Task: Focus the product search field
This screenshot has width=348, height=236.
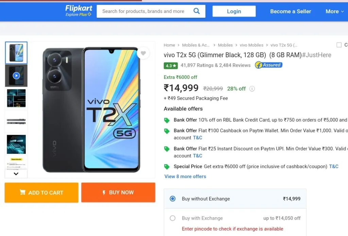Action: coord(143,11)
